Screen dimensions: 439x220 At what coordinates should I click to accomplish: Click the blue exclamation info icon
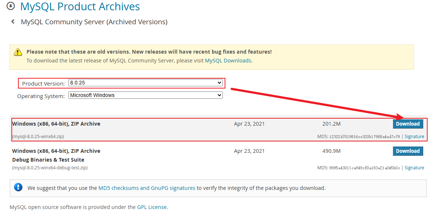(18, 187)
